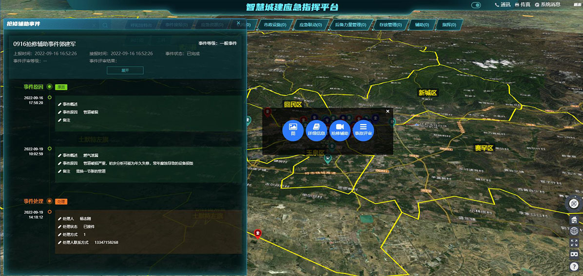The height and width of the screenshot is (276, 583).
Task: Click the 新城区 map label
Action: click(x=428, y=93)
